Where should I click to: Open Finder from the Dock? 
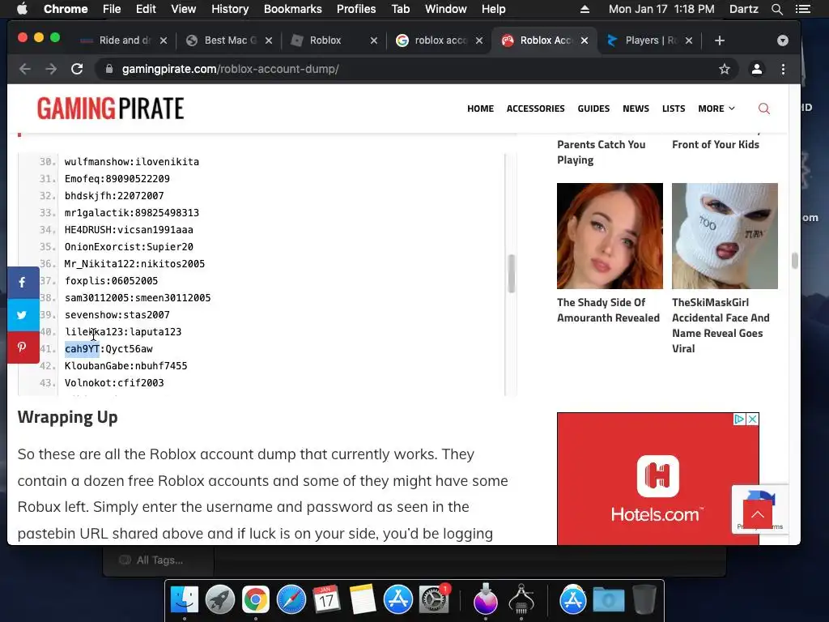click(185, 600)
